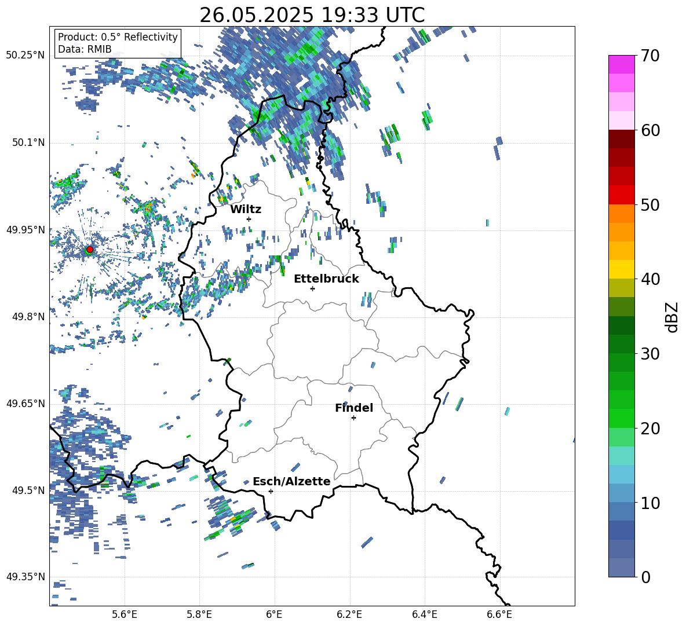The width and height of the screenshot is (686, 626).
Task: Click the longitude label 5.6°E
Action: click(125, 614)
